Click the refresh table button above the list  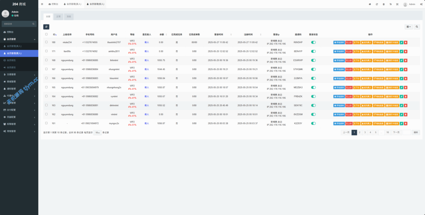46,27
